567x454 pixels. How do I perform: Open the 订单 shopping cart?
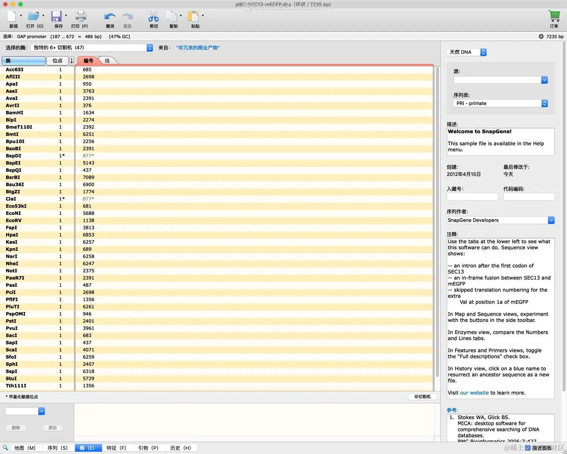point(554,16)
